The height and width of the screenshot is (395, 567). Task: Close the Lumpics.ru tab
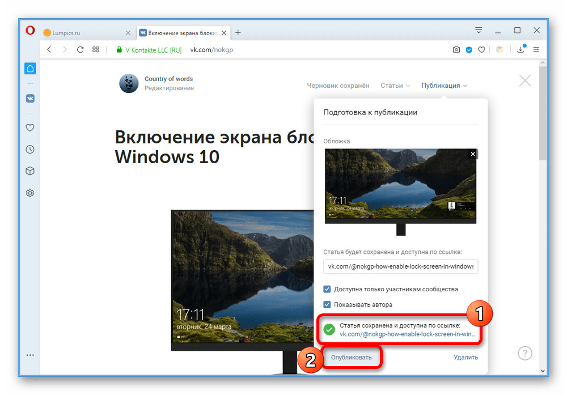(x=128, y=33)
